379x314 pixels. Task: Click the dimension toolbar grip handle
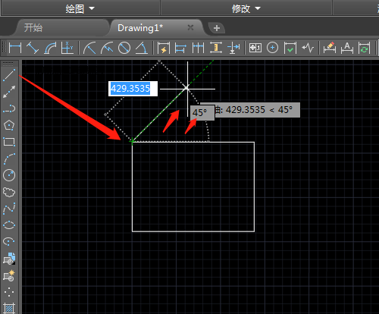(x=3, y=48)
